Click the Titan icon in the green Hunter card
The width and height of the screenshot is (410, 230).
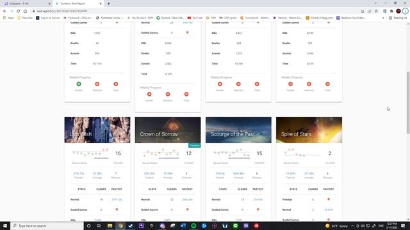116,84
